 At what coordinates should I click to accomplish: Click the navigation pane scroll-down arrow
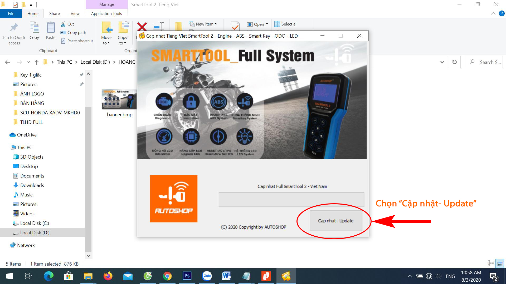point(89,256)
